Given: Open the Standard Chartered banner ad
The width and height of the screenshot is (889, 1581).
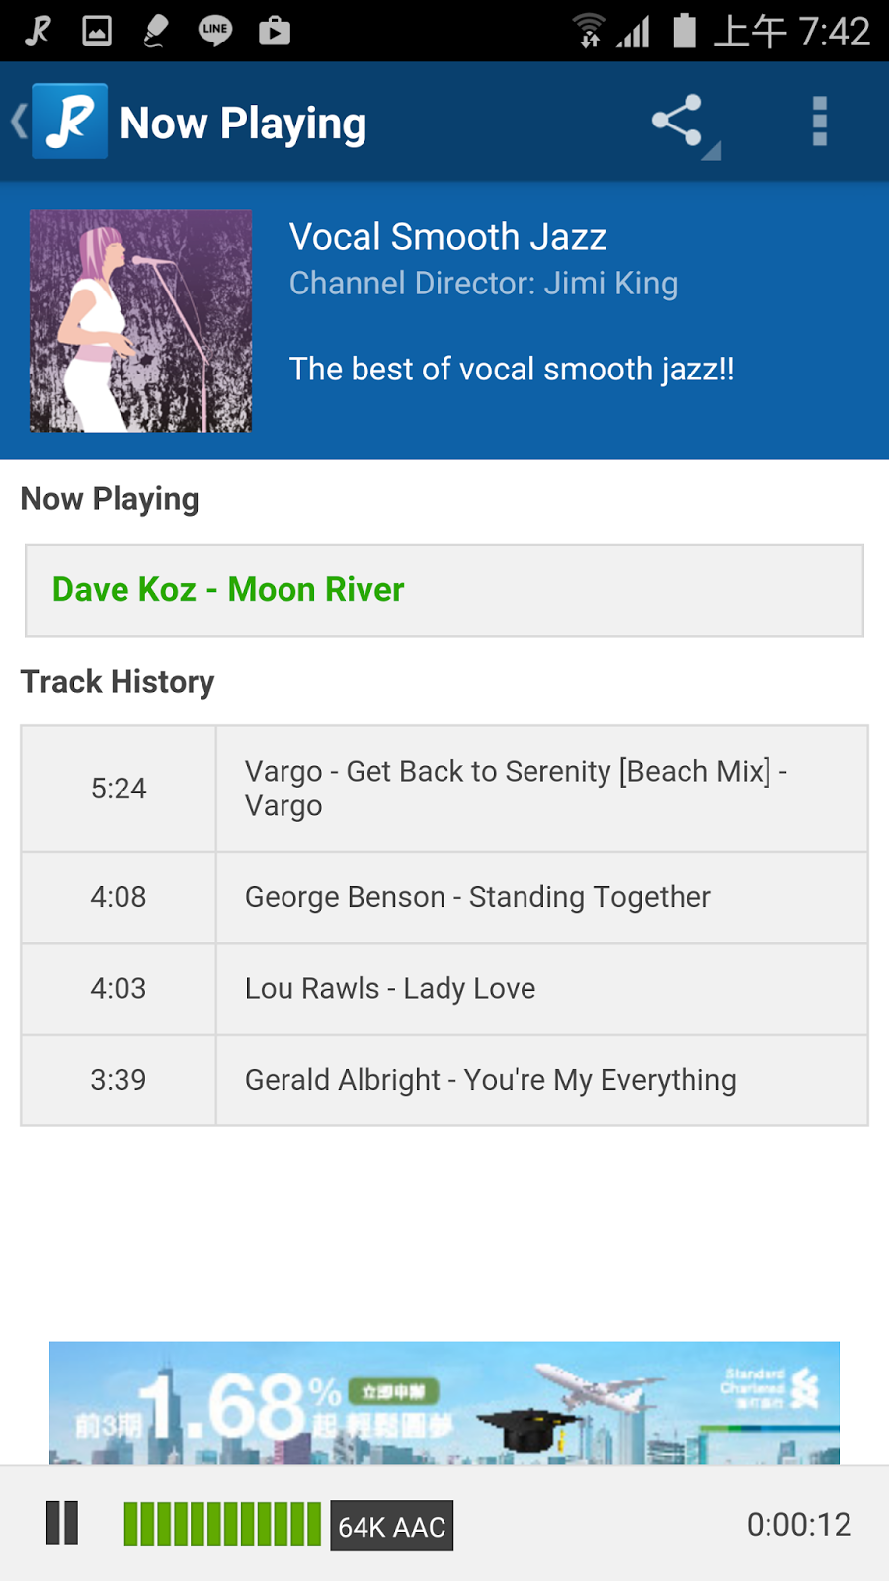Looking at the screenshot, I should point(444,1403).
